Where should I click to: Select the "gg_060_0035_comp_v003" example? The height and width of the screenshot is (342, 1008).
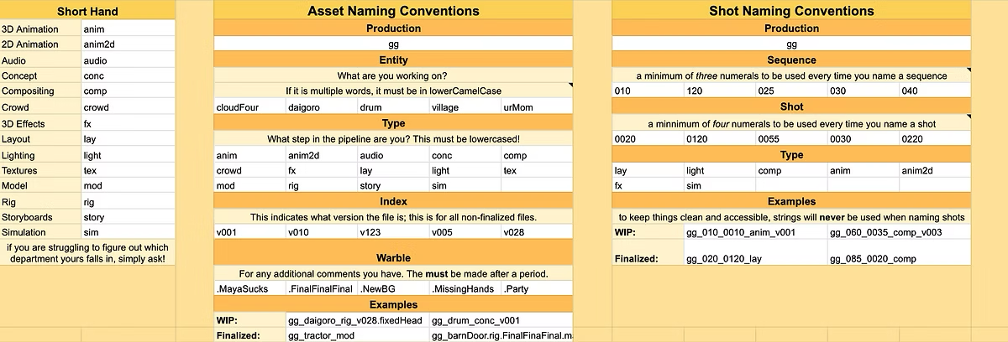click(900, 232)
